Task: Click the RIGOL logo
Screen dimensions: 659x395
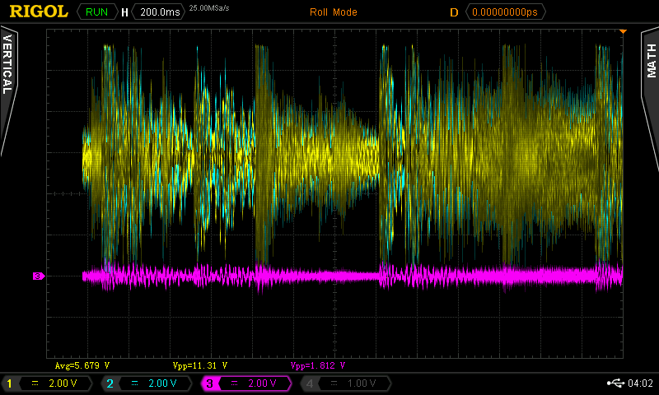Action: 38,12
